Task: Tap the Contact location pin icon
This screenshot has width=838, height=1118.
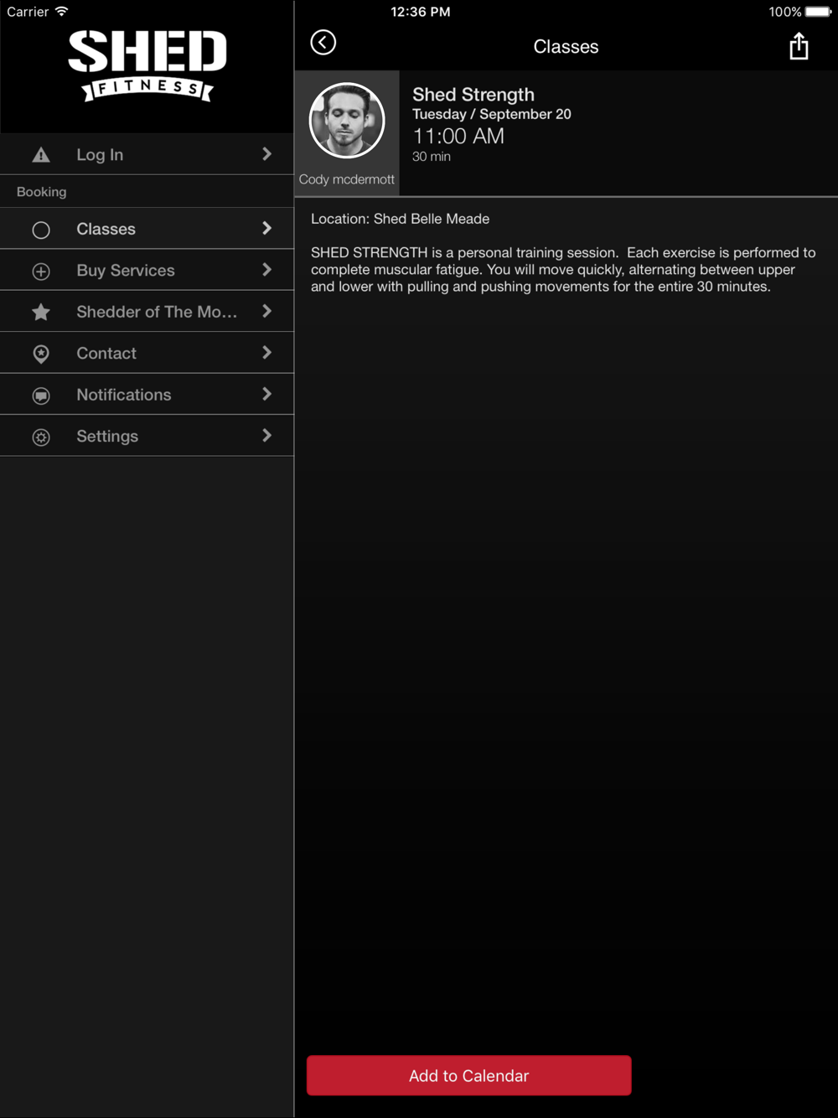Action: click(41, 354)
